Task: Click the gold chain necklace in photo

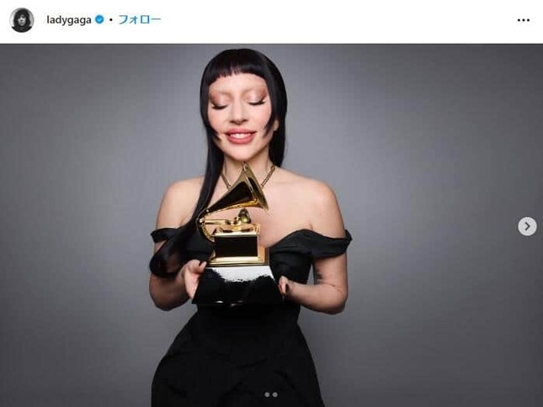Action: click(x=264, y=178)
